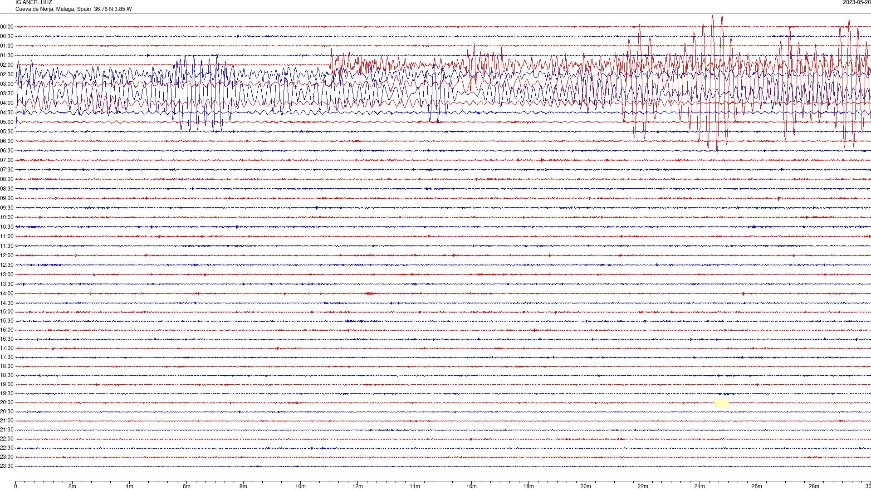The image size is (871, 490).
Task: Click the 15:30 time row label
Action: point(7,321)
